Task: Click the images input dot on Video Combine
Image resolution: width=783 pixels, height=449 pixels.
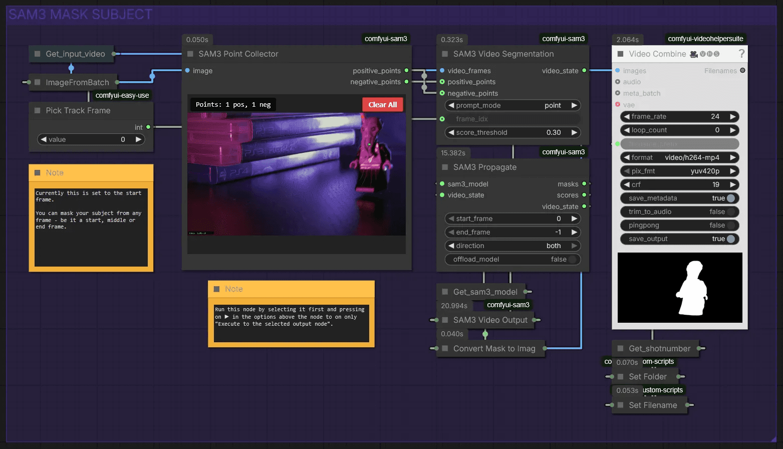Action: [617, 71]
